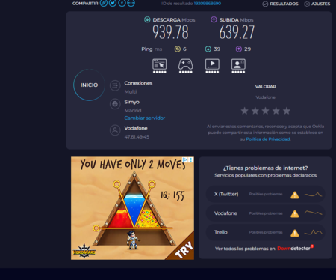Share the result on Facebook
Image resolution: width=336 pixels, height=280 pixels.
coord(122,3)
